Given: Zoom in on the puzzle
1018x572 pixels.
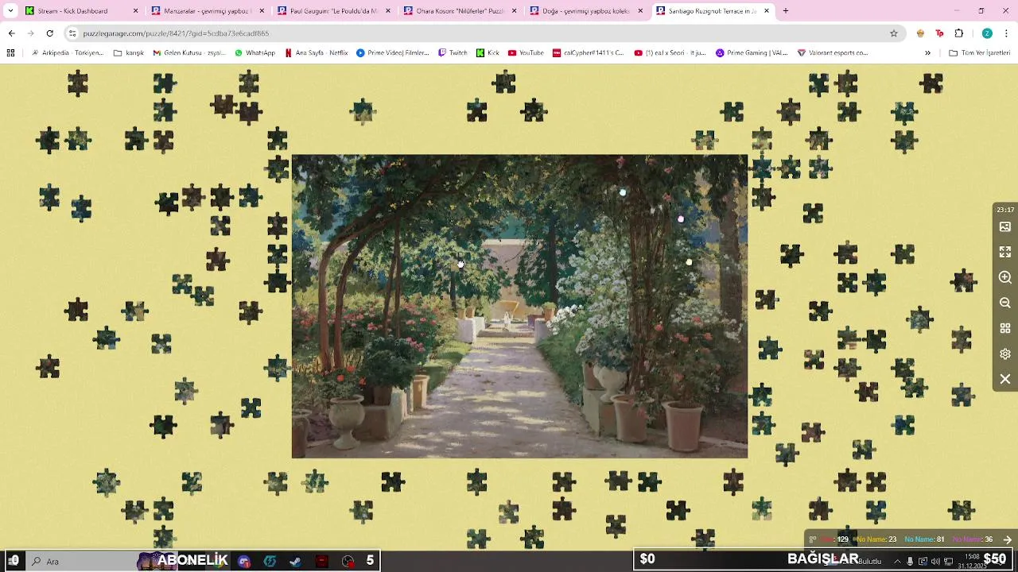Looking at the screenshot, I should [x=1005, y=277].
